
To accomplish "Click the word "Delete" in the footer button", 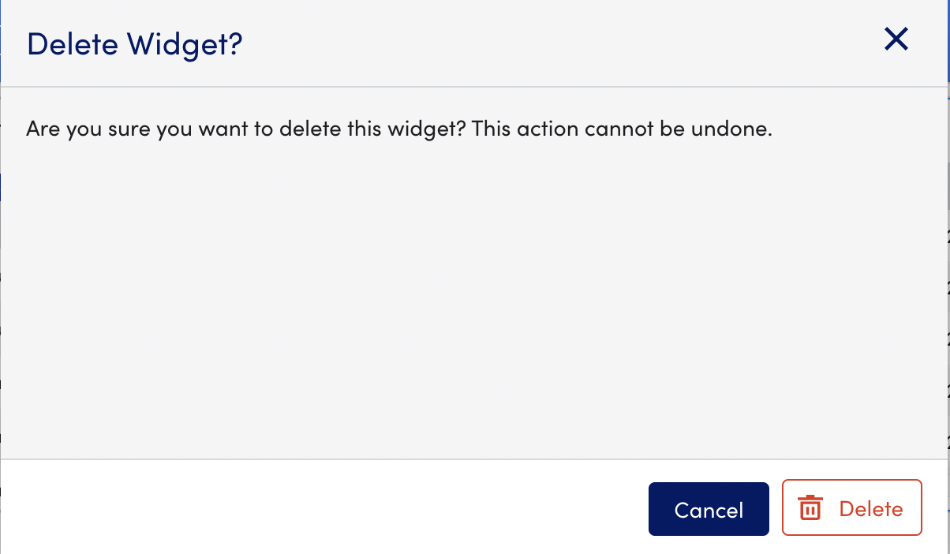I will pos(871,509).
